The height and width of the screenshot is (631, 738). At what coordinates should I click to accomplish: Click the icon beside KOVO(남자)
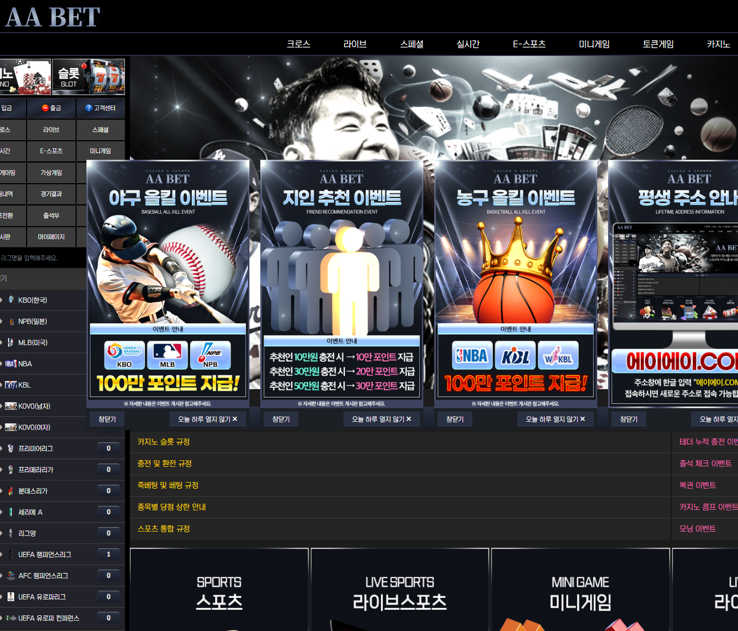(x=11, y=407)
